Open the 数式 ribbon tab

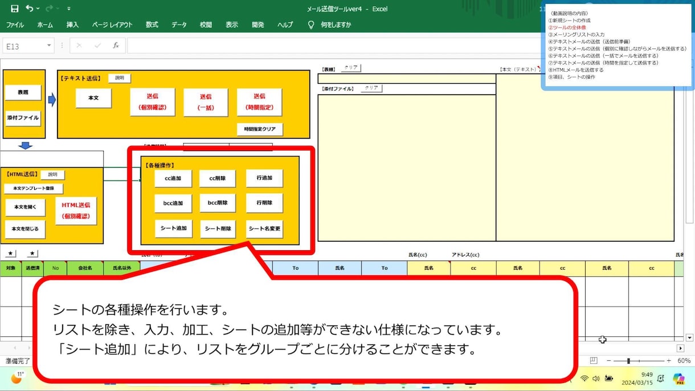(x=152, y=25)
